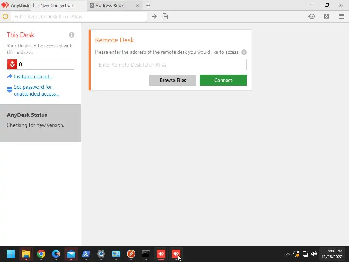349x262 pixels.
Task: Focus the top Remote Desk ID address bar
Action: [79, 16]
